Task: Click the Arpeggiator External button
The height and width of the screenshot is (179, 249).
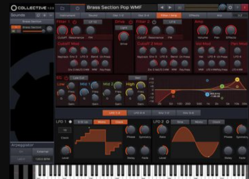Action: click(x=43, y=152)
